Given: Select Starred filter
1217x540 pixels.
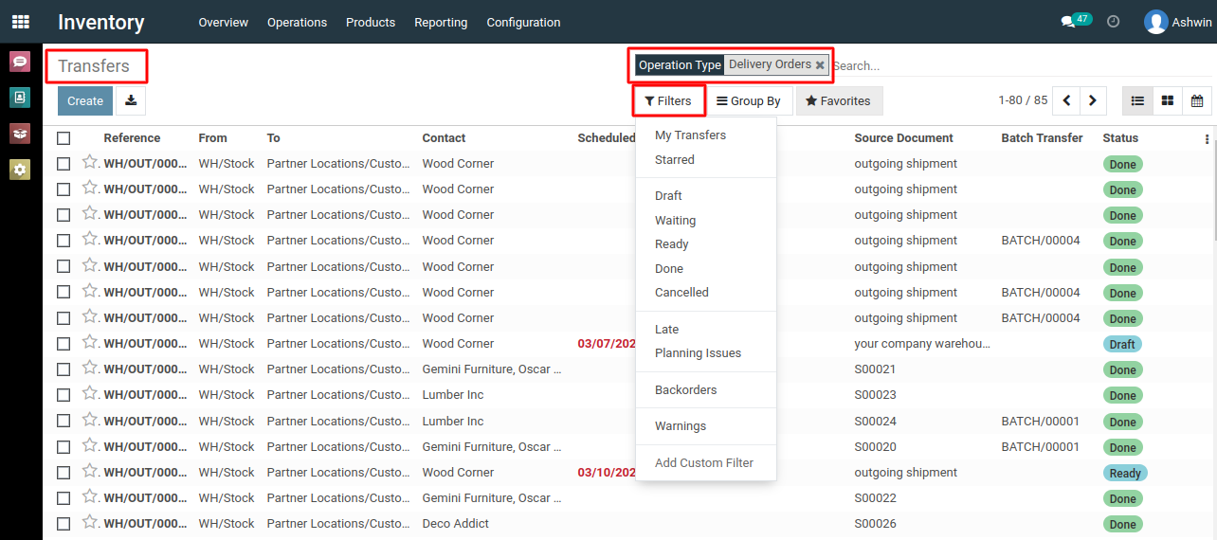Looking at the screenshot, I should pyautogui.click(x=675, y=160).
